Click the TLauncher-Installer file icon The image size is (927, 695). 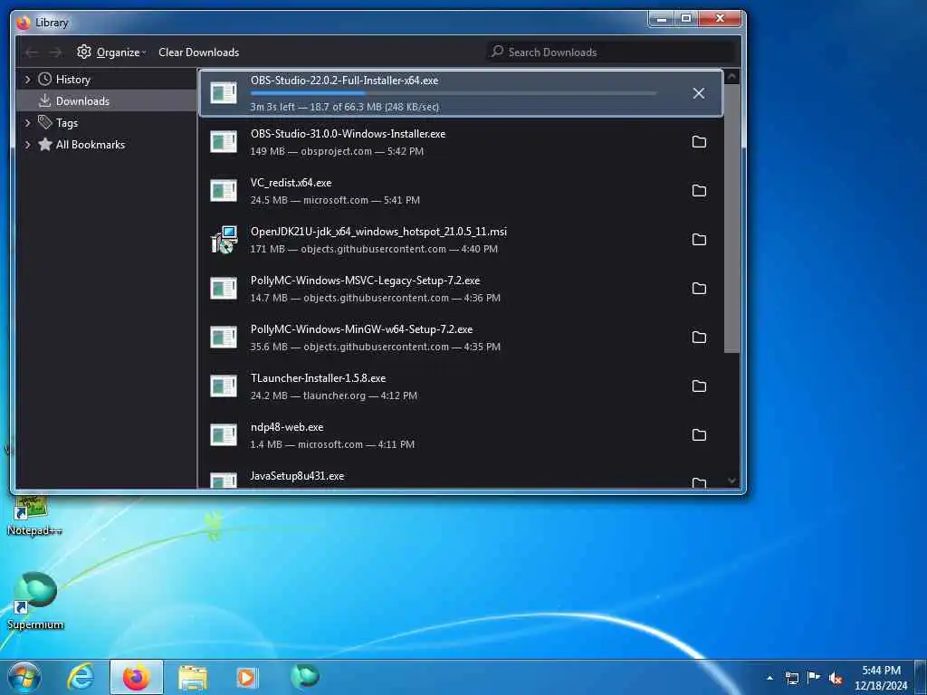point(224,386)
